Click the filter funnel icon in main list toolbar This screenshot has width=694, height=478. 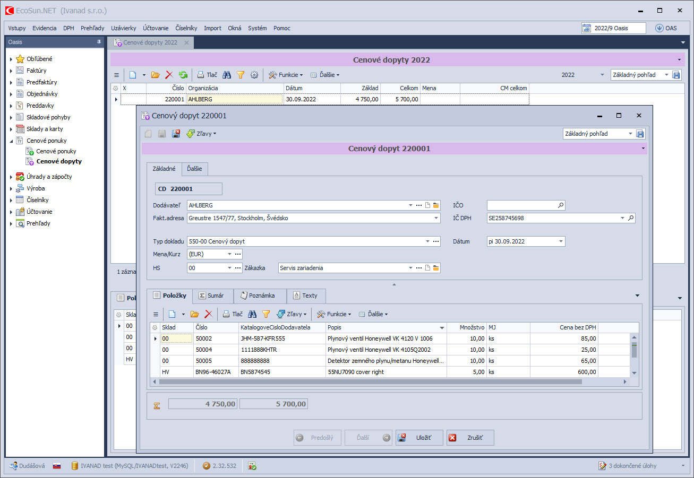point(241,75)
